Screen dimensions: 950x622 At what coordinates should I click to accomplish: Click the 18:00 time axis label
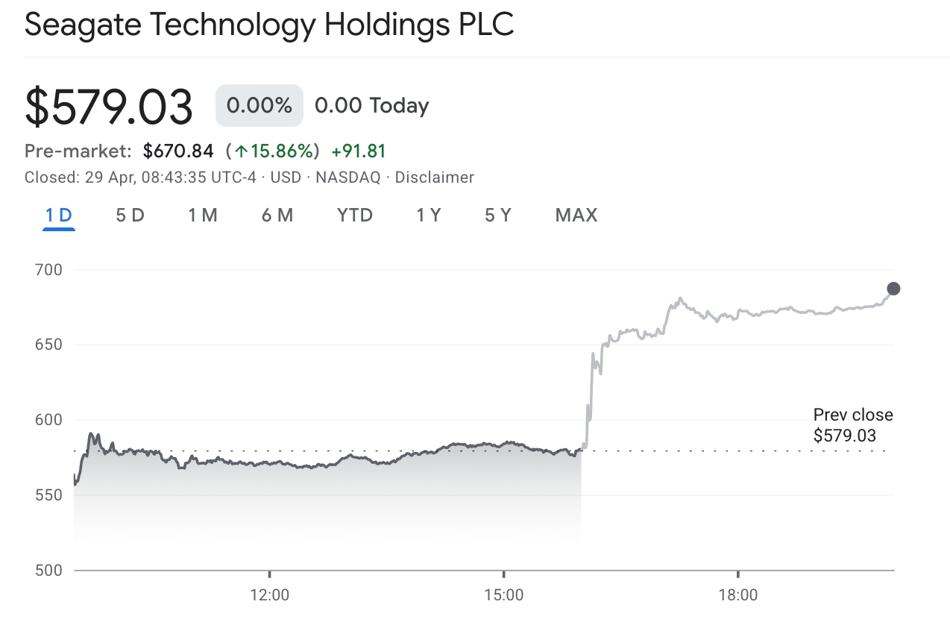tap(737, 595)
